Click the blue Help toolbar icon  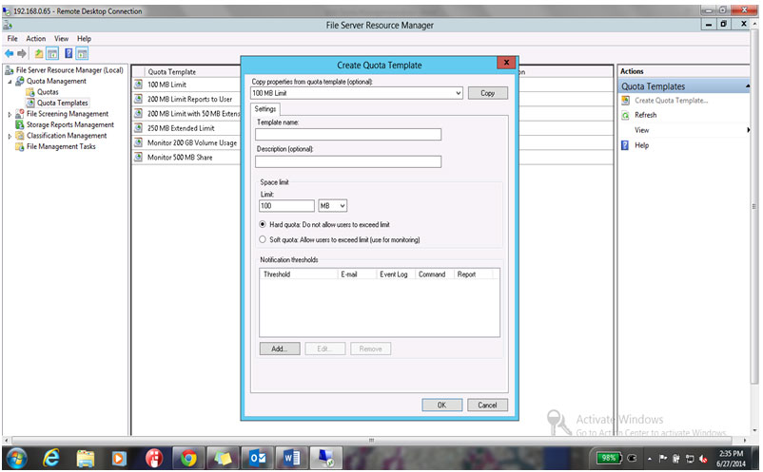coord(68,53)
